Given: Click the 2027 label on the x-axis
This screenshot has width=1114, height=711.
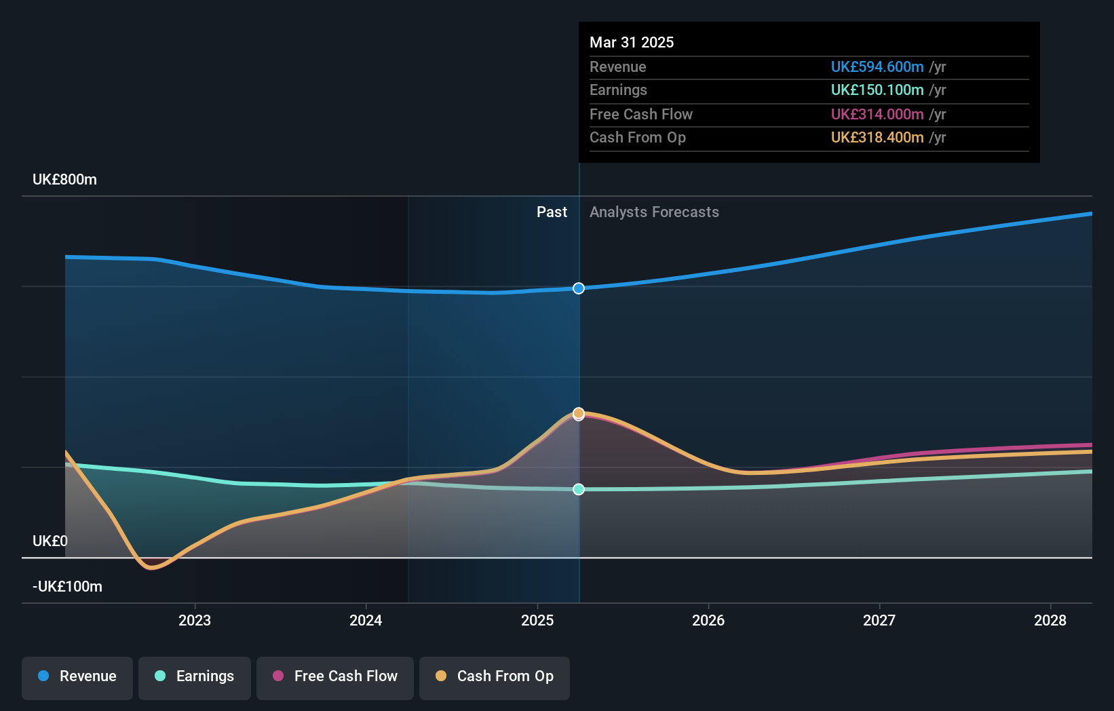Looking at the screenshot, I should [x=879, y=619].
